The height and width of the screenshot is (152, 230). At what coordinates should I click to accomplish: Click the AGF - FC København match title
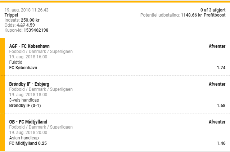(29, 46)
